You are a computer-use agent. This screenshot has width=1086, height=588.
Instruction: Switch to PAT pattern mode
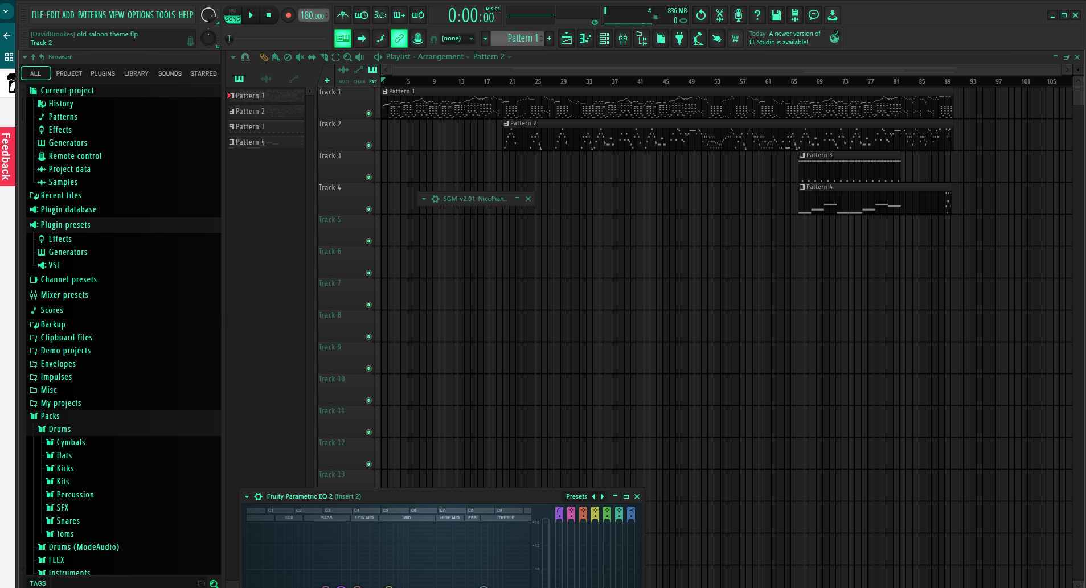pyautogui.click(x=233, y=11)
